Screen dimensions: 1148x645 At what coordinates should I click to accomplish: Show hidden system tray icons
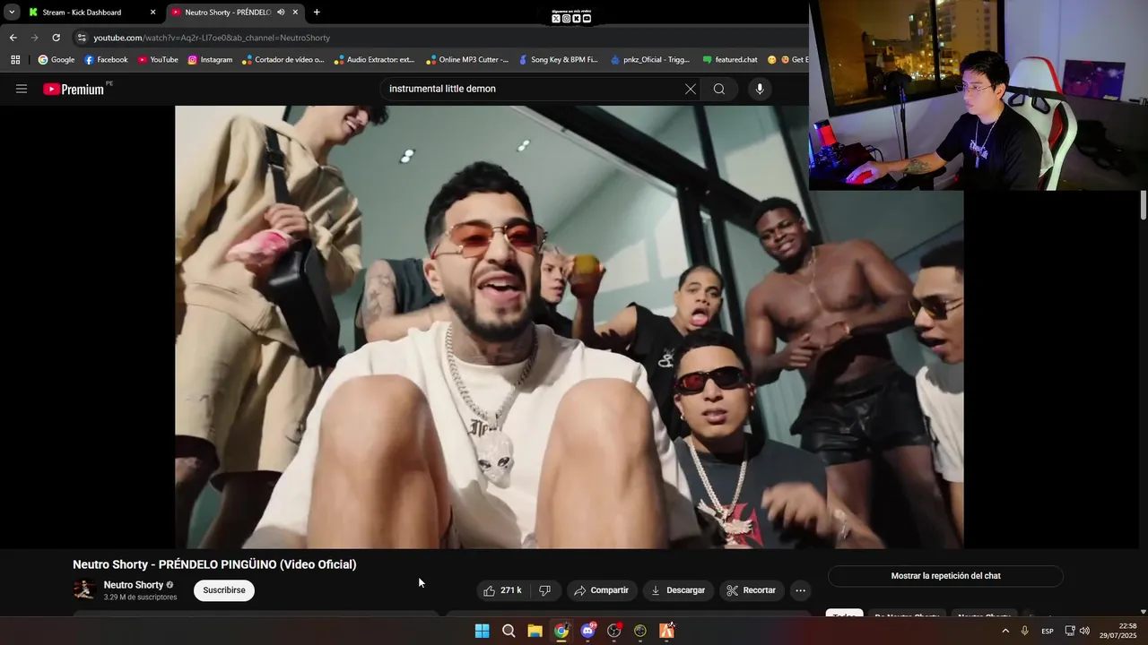[1004, 631]
